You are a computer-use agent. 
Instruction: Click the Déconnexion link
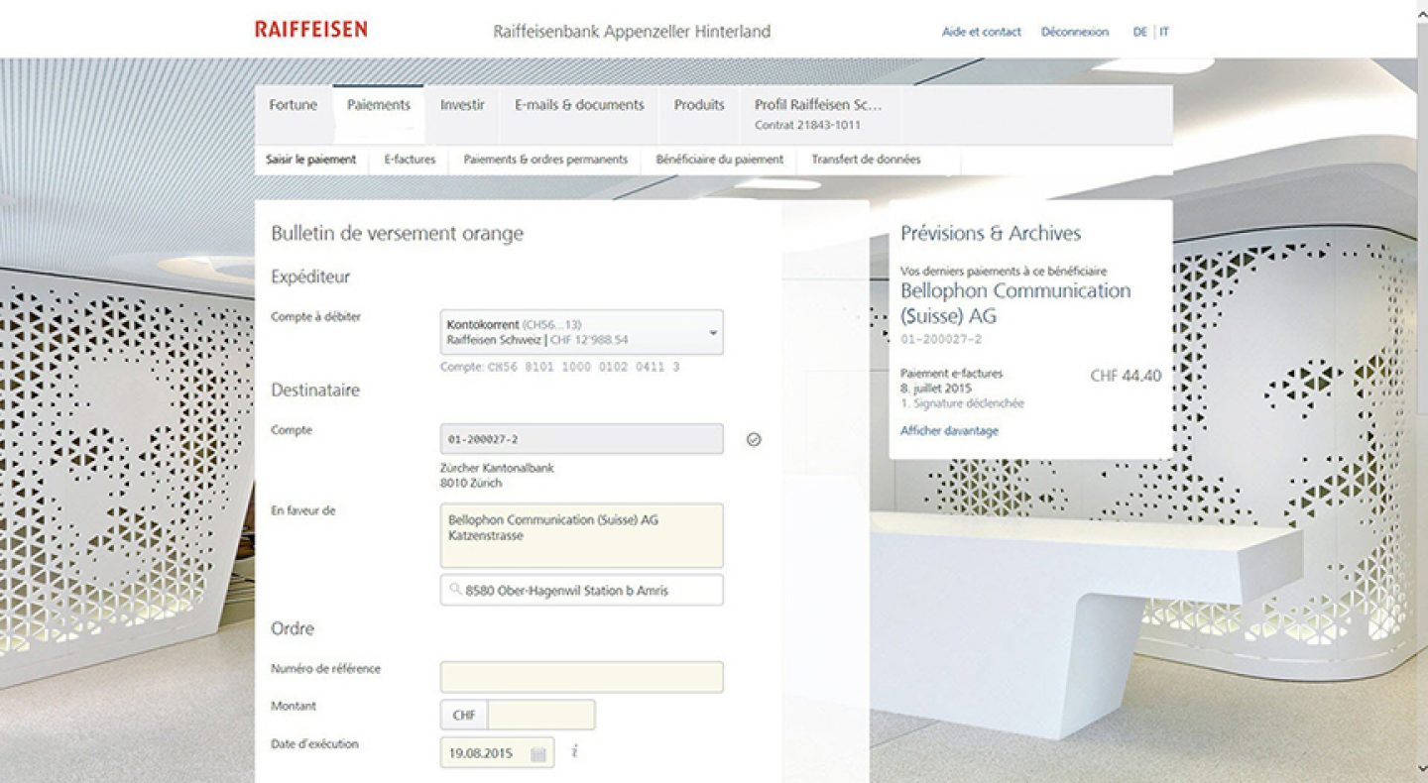point(1075,32)
